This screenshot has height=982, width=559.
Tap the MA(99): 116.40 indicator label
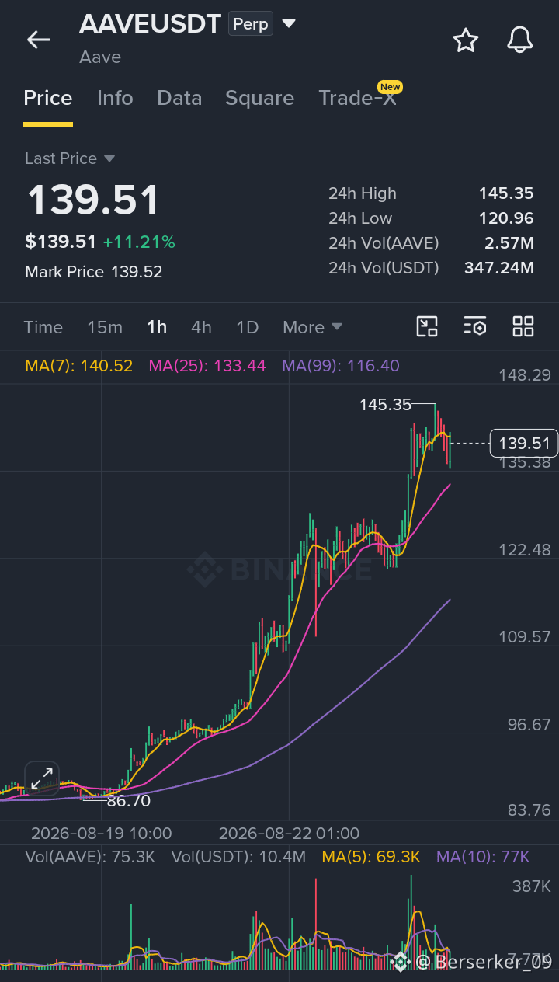pos(341,366)
